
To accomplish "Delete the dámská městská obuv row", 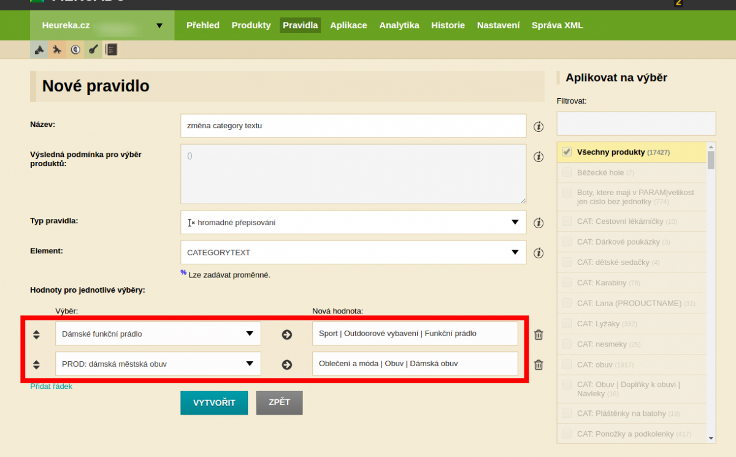I will coord(539,364).
